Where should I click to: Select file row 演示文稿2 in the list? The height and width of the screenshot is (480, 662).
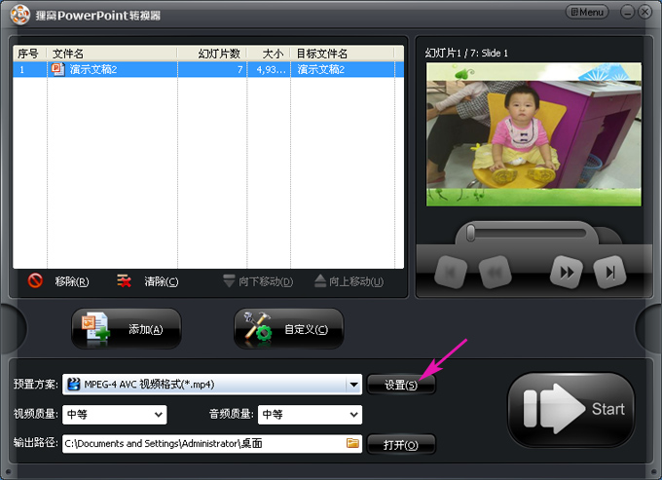(208, 69)
